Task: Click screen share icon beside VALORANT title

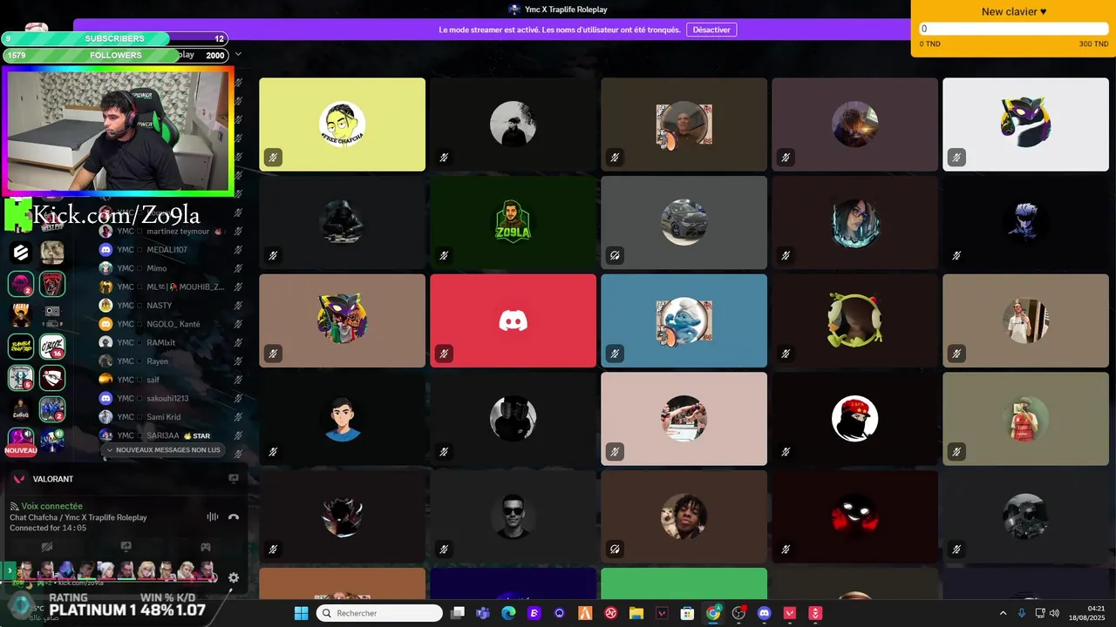Action: click(234, 478)
